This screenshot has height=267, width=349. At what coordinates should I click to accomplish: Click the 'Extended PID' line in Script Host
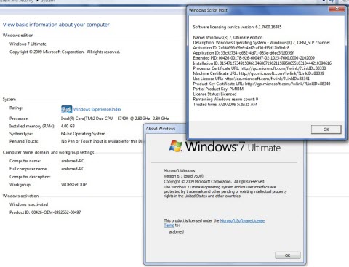(254, 58)
